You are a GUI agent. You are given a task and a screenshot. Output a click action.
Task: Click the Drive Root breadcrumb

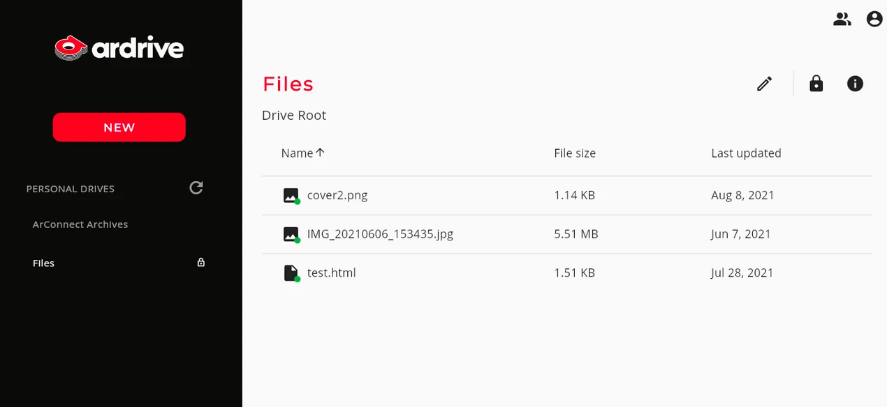(x=294, y=116)
